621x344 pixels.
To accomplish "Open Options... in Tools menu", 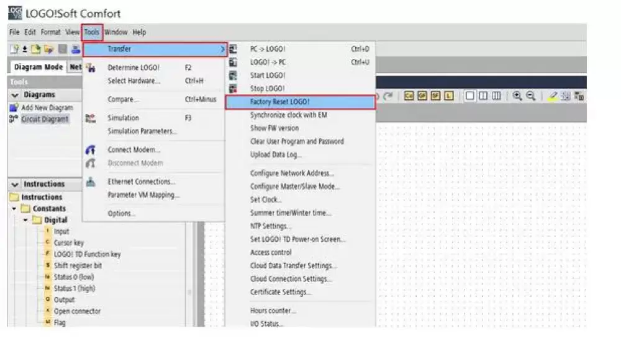I will (154, 213).
